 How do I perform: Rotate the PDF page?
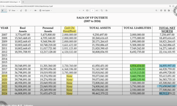click(x=101, y=10)
